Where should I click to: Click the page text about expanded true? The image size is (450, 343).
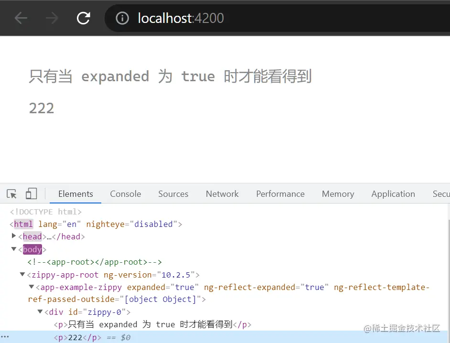170,76
